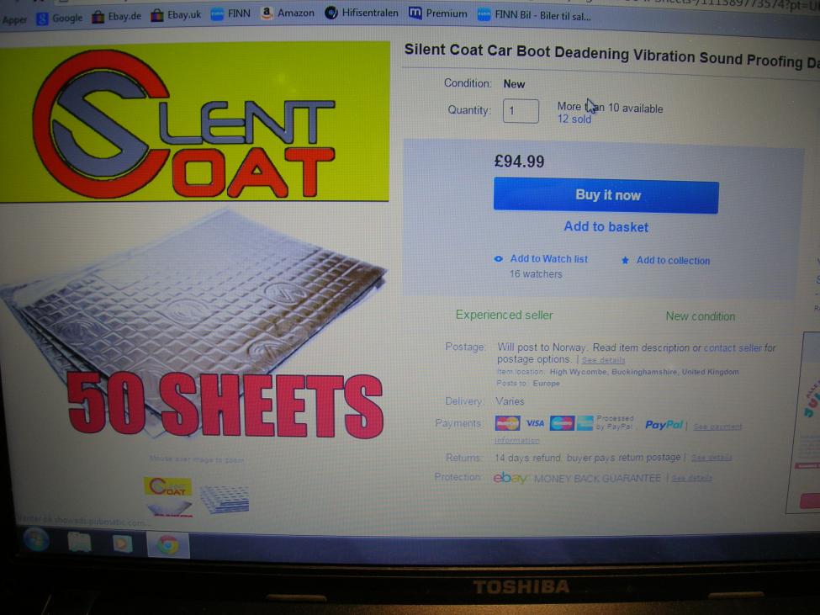Open the Google bookmark
The height and width of the screenshot is (615, 820).
tap(59, 19)
